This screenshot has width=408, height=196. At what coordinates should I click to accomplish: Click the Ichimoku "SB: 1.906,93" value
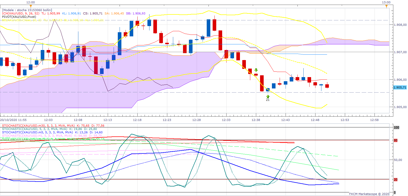(x=136, y=13)
